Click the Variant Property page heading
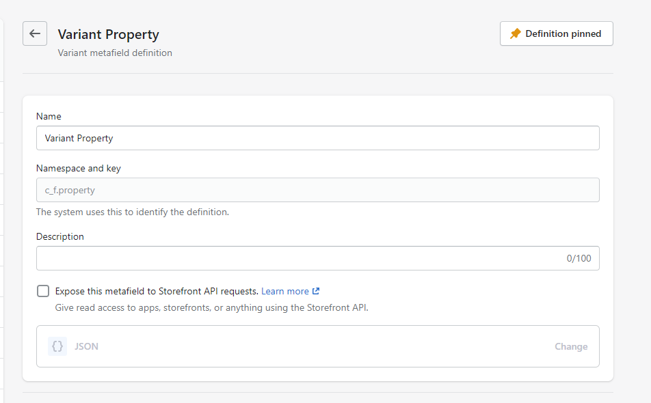Screen dimensions: 651x403 tap(108, 34)
